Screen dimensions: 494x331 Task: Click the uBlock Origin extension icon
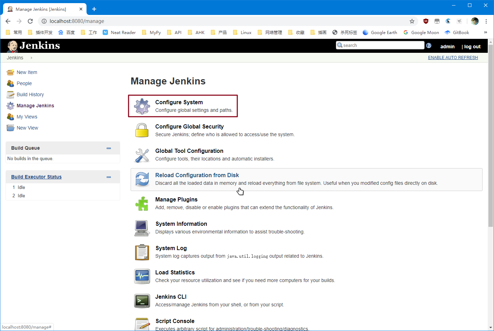[x=426, y=21]
